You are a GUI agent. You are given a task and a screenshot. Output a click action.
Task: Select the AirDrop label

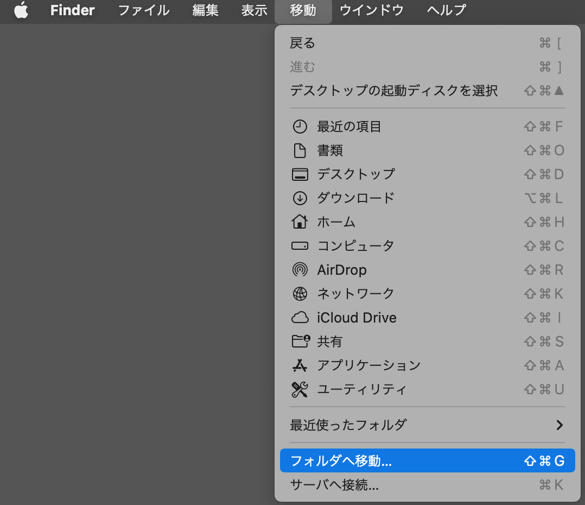[x=342, y=270]
